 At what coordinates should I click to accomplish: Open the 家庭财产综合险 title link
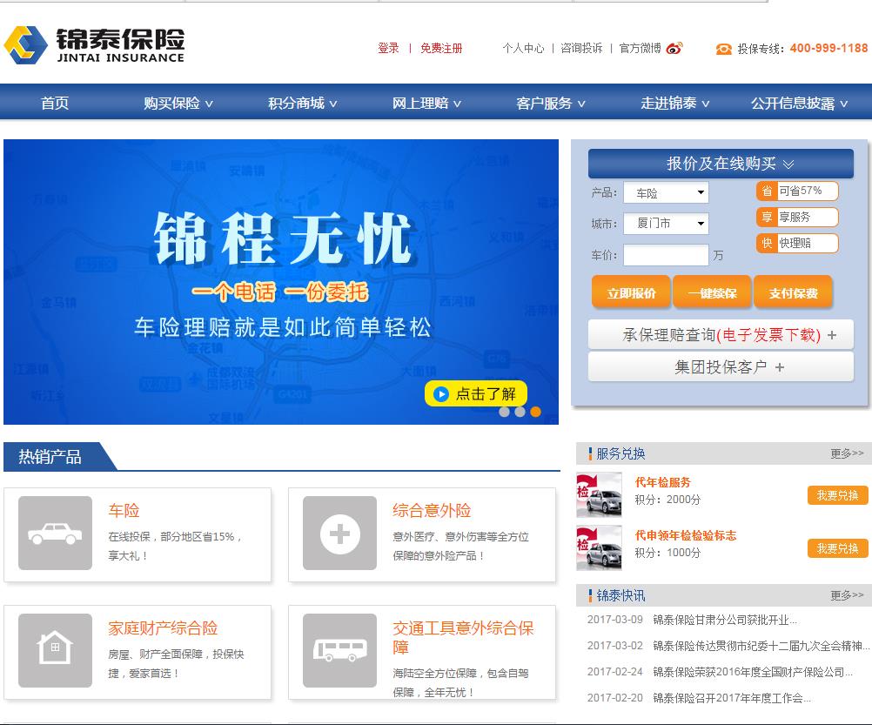pos(163,628)
